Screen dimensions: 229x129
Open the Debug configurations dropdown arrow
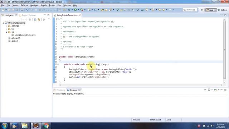click(x=72, y=10)
